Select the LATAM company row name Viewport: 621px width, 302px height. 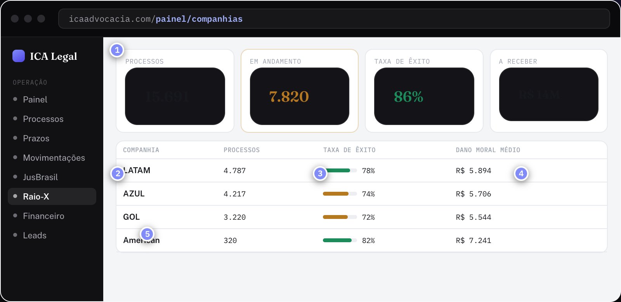[137, 170]
